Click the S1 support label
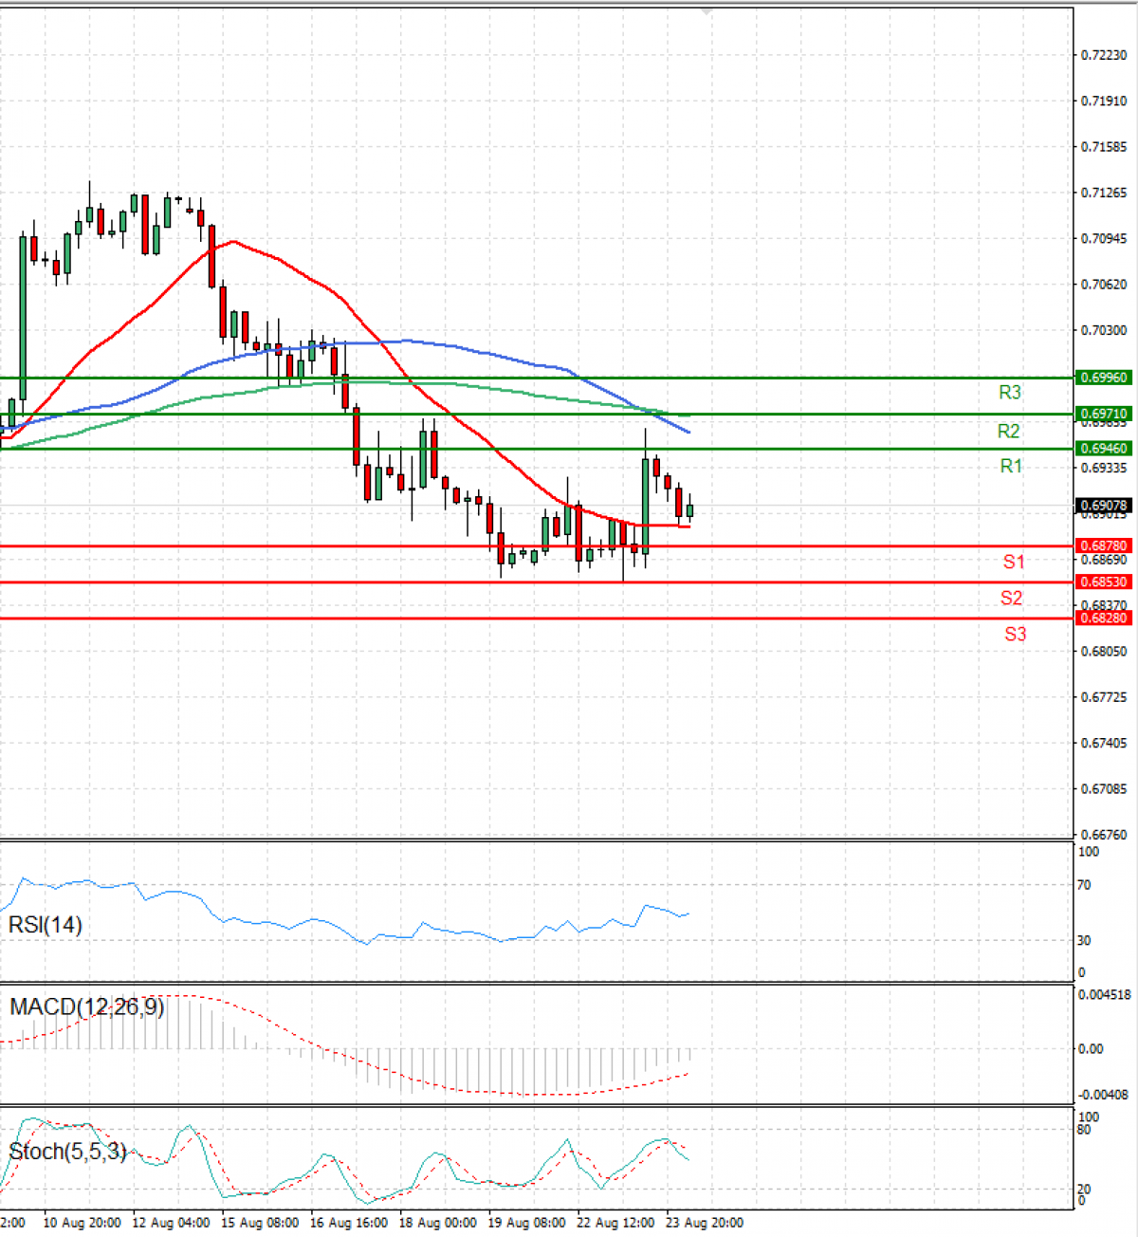The height and width of the screenshot is (1237, 1138). coord(1014,562)
